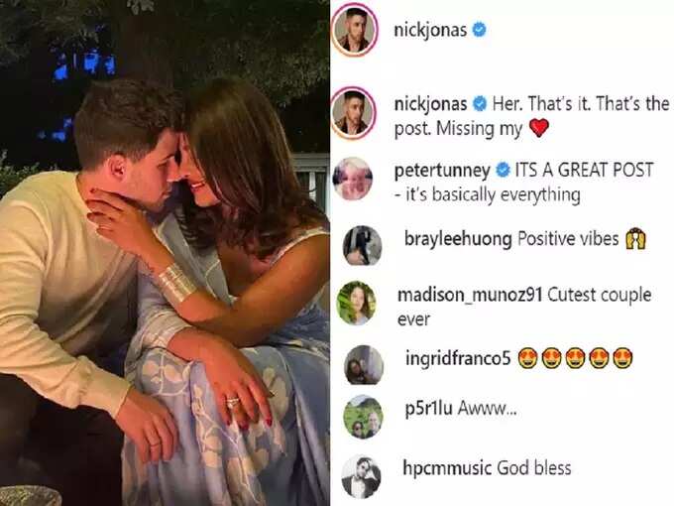674x506 pixels.
Task: Open brayleehuong profile avatar
Action: pyautogui.click(x=362, y=245)
